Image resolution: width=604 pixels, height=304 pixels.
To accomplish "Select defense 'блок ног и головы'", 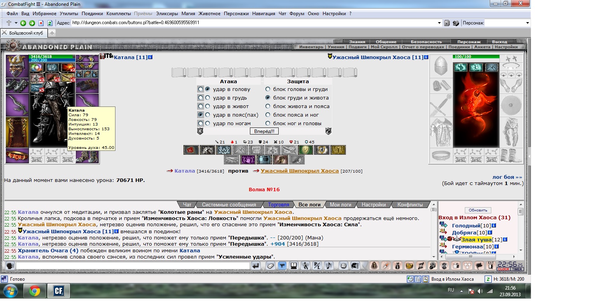I will point(268,123).
